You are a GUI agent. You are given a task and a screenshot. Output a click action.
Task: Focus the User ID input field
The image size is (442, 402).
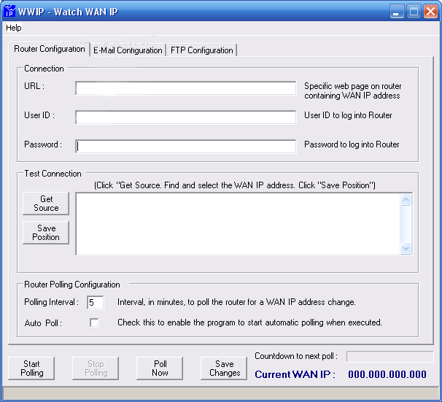(186, 117)
